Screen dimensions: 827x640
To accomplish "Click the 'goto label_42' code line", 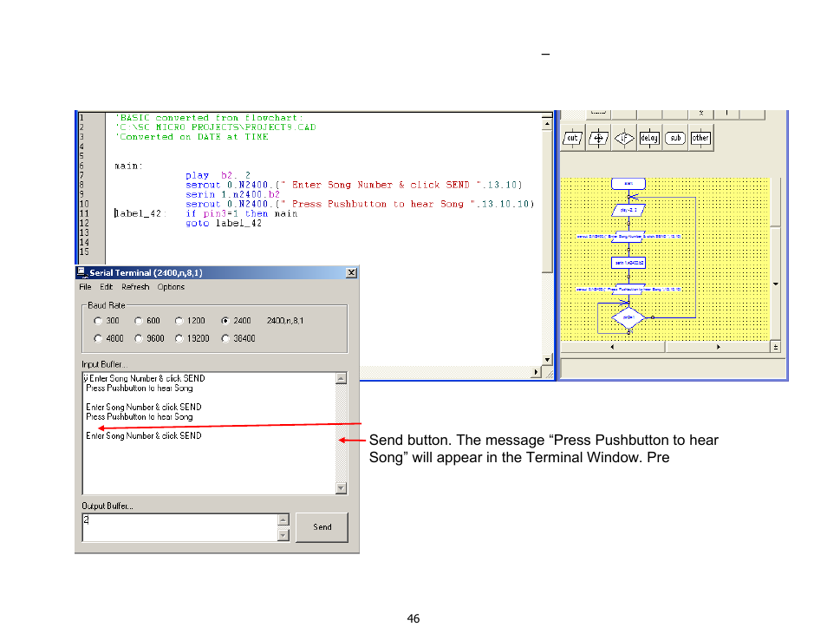I will pyautogui.click(x=224, y=223).
